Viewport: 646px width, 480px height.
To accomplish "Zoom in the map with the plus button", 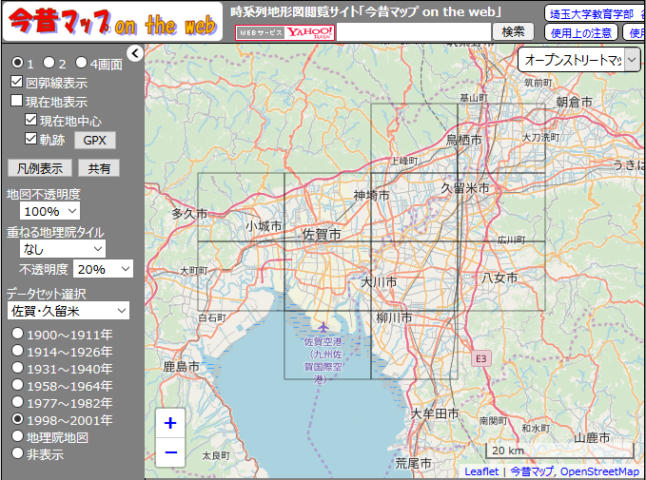I will [x=170, y=423].
